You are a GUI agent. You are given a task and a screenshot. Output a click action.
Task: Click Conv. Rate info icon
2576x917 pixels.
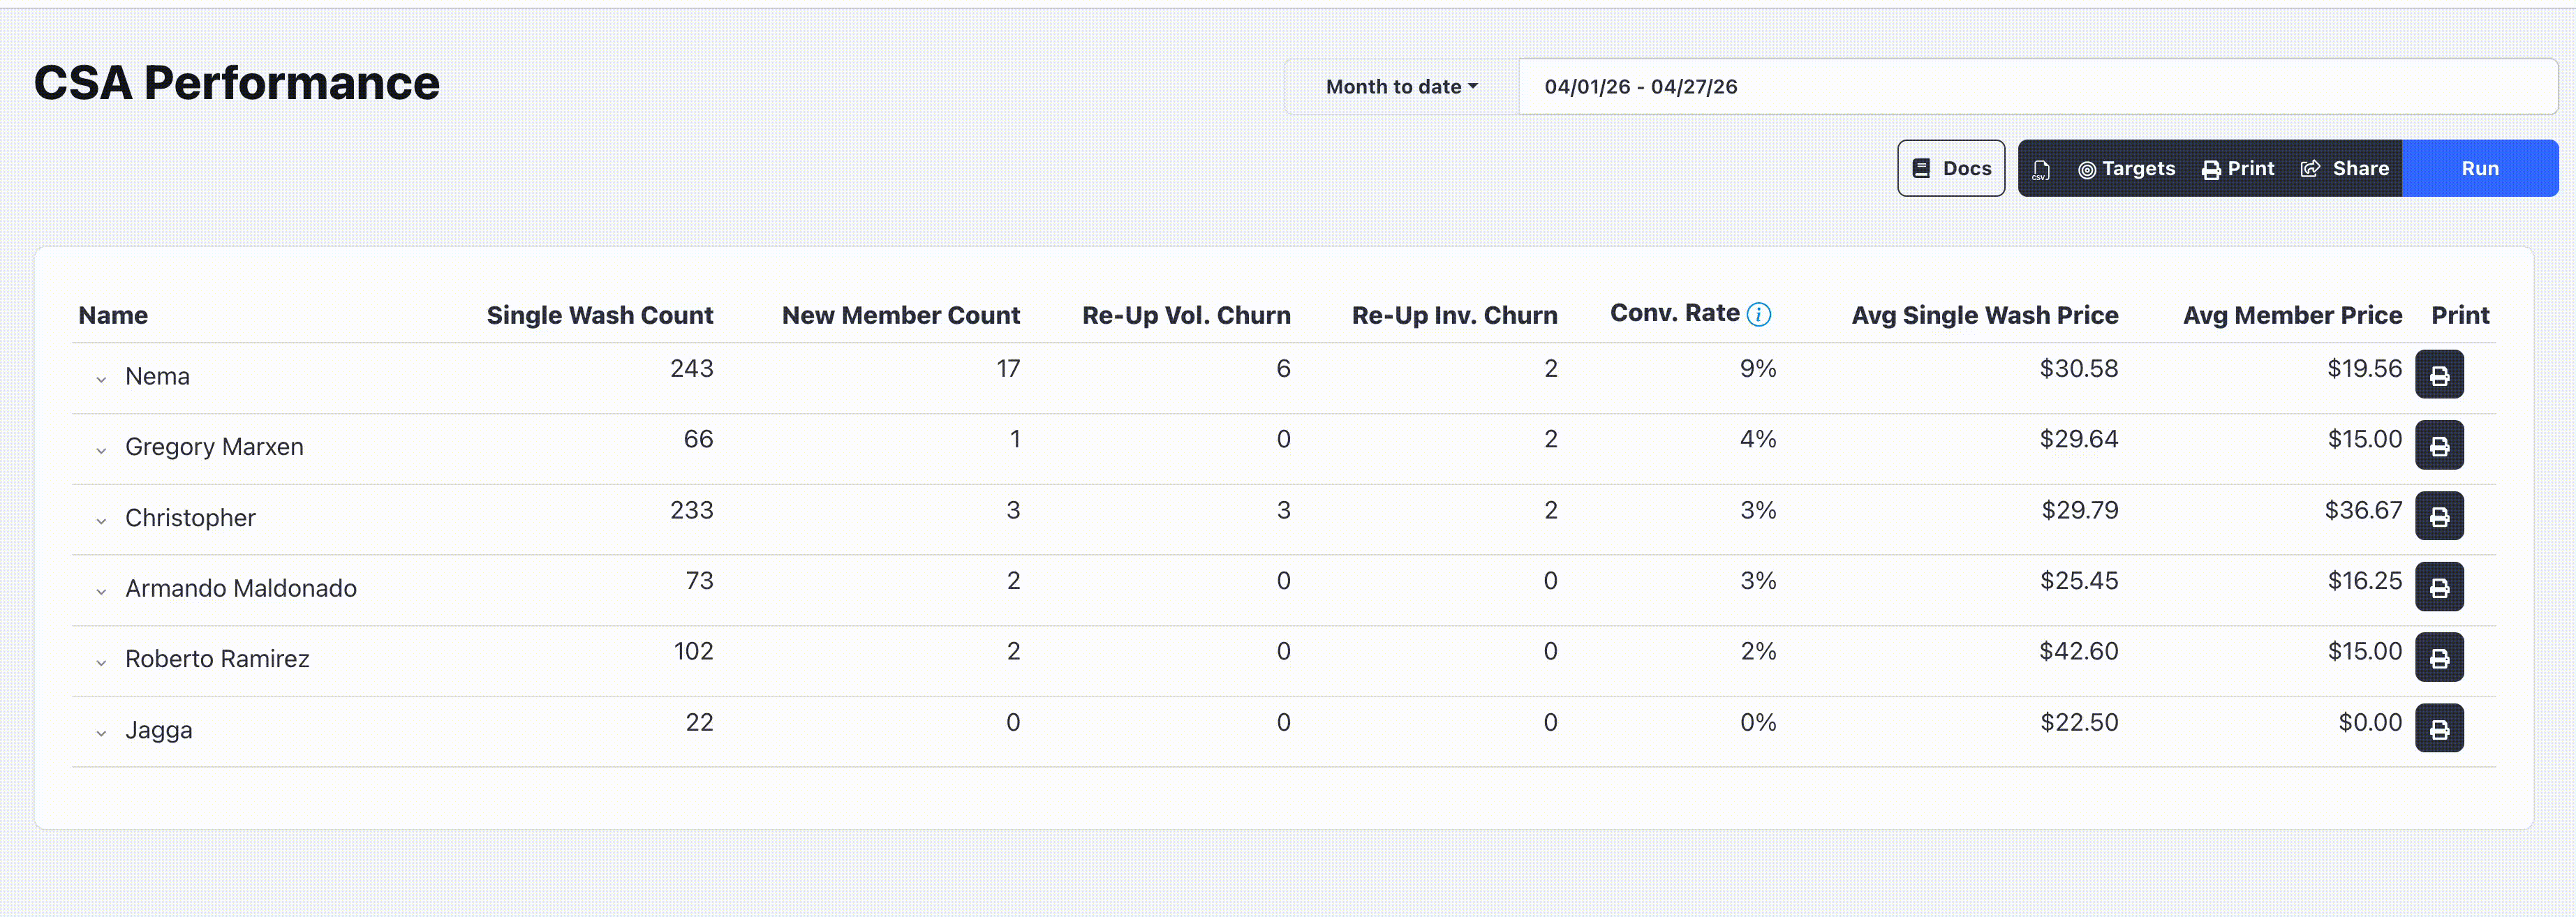point(1759,315)
